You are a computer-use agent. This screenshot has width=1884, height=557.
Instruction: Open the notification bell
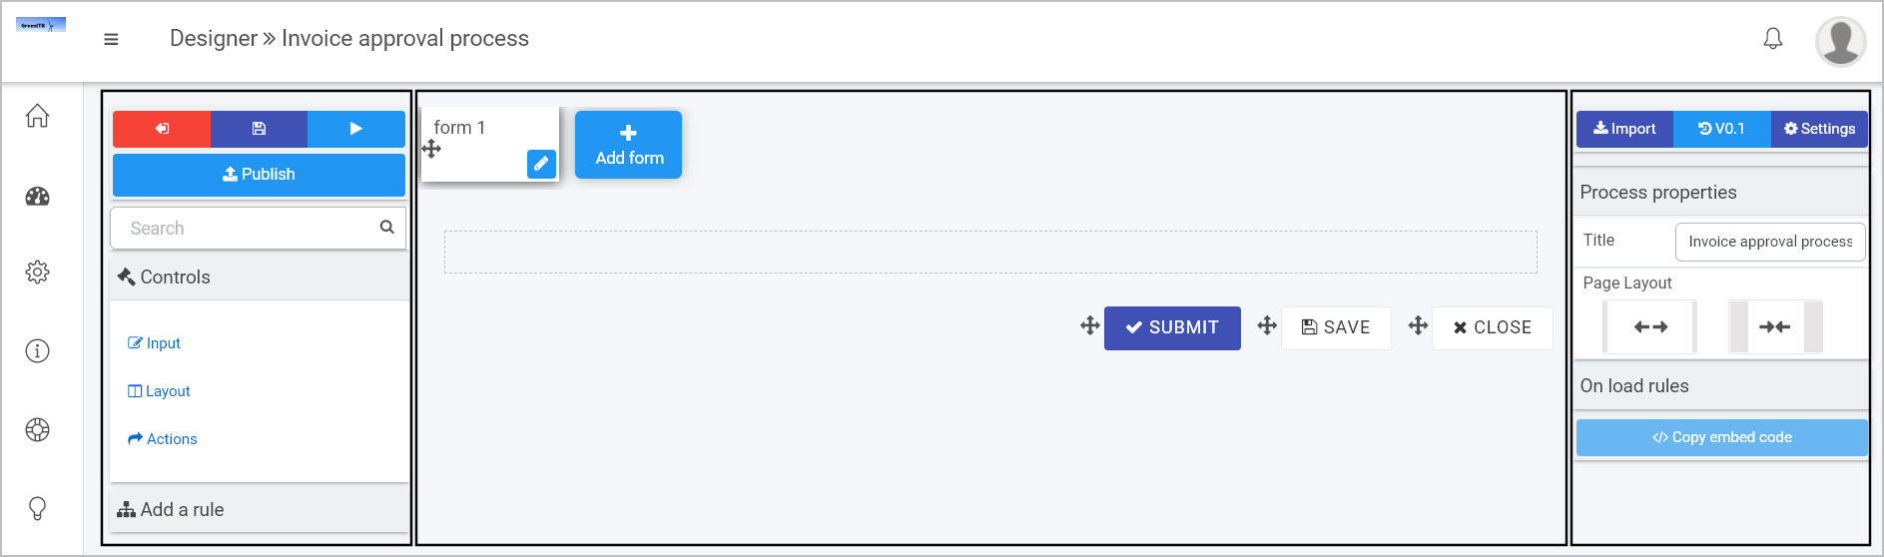click(1773, 39)
